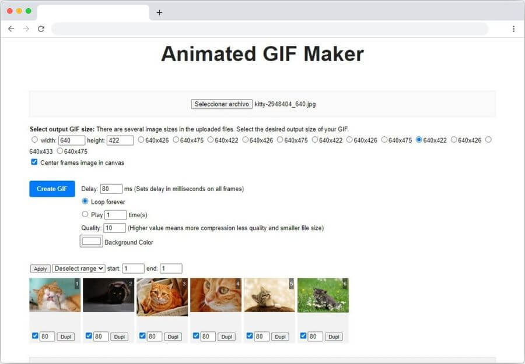Click frame 5 kitten looking up thumbnail

click(269, 295)
